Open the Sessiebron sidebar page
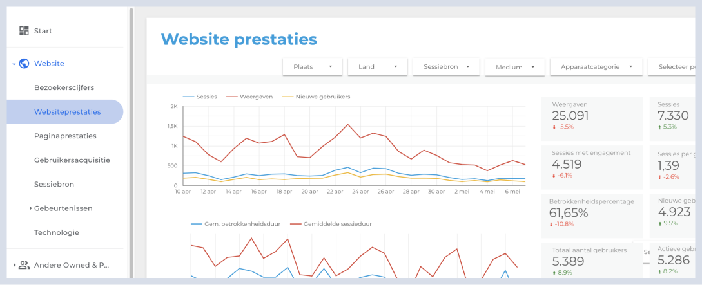Image resolution: width=702 pixels, height=285 pixels. 54,184
